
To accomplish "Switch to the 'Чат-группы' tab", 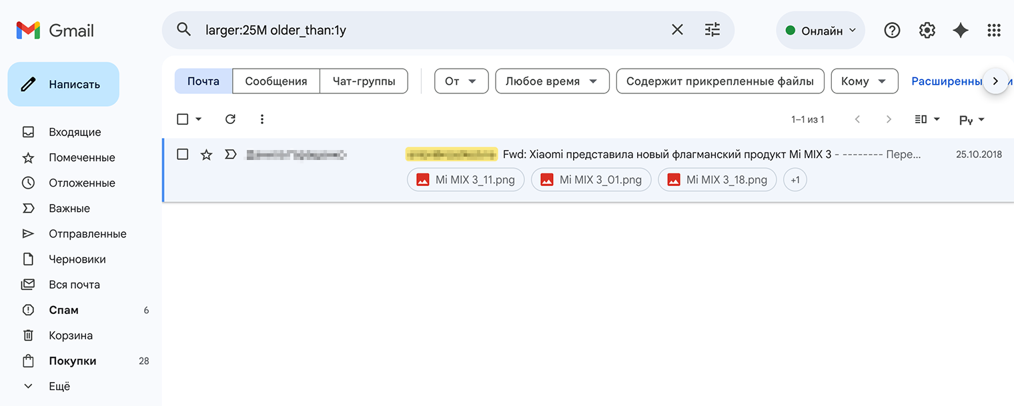I will (x=364, y=81).
